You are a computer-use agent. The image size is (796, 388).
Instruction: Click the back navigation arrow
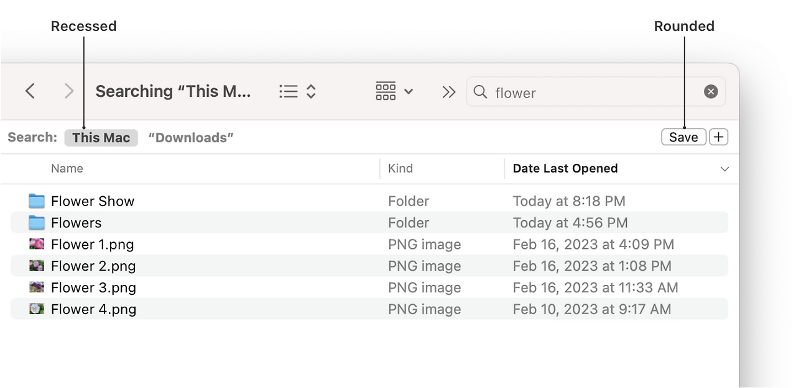tap(30, 91)
